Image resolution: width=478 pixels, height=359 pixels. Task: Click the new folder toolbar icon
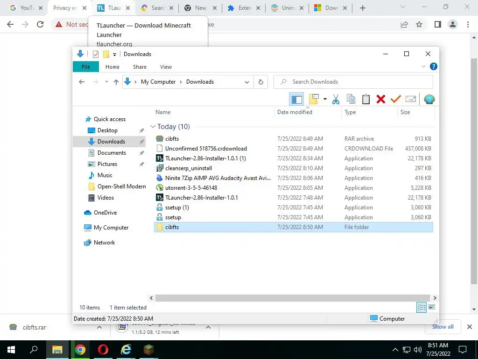(314, 99)
